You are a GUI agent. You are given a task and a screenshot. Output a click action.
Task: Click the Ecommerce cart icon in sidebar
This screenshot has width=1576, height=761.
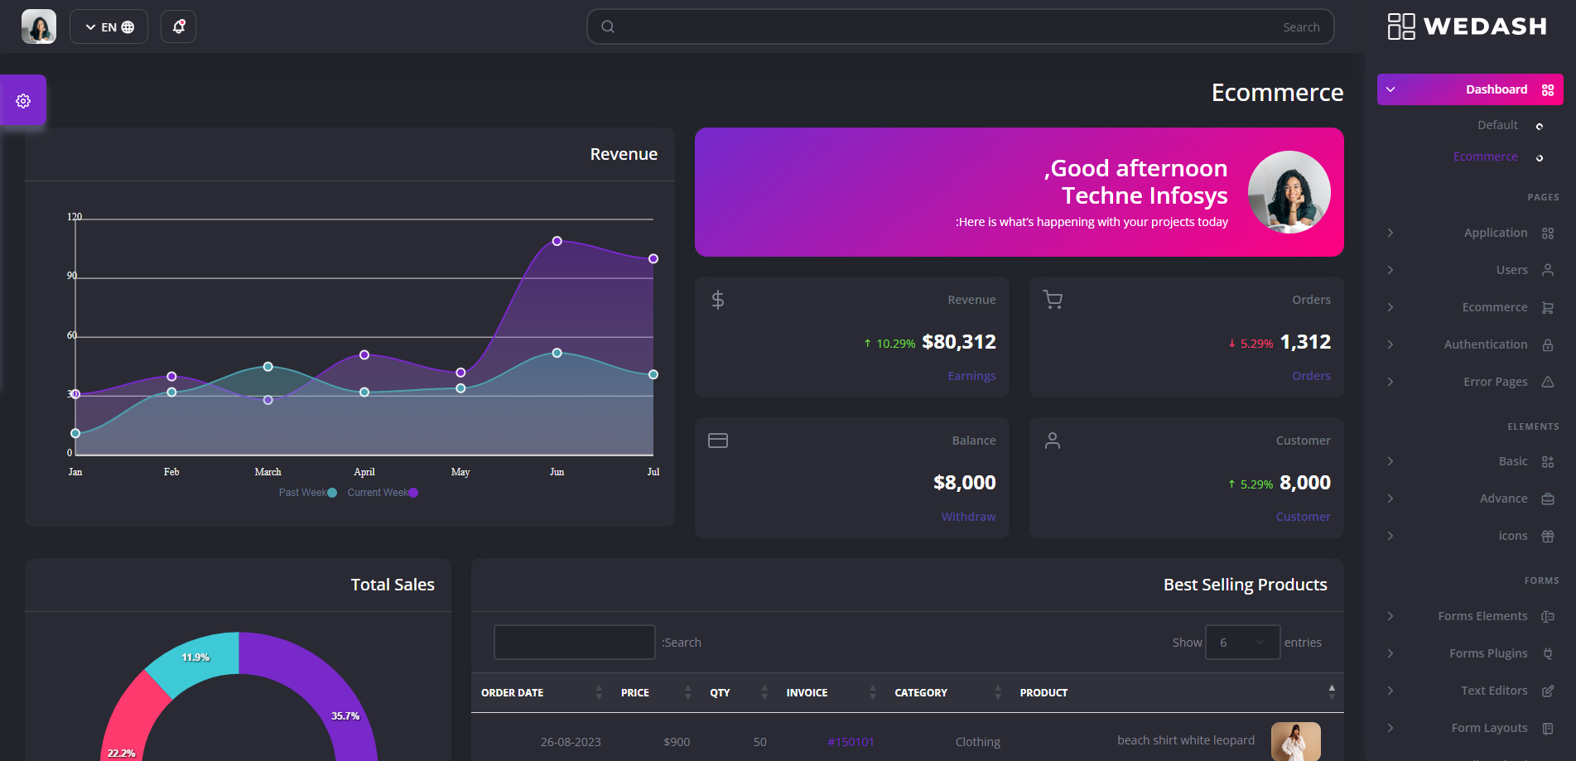[1547, 307]
